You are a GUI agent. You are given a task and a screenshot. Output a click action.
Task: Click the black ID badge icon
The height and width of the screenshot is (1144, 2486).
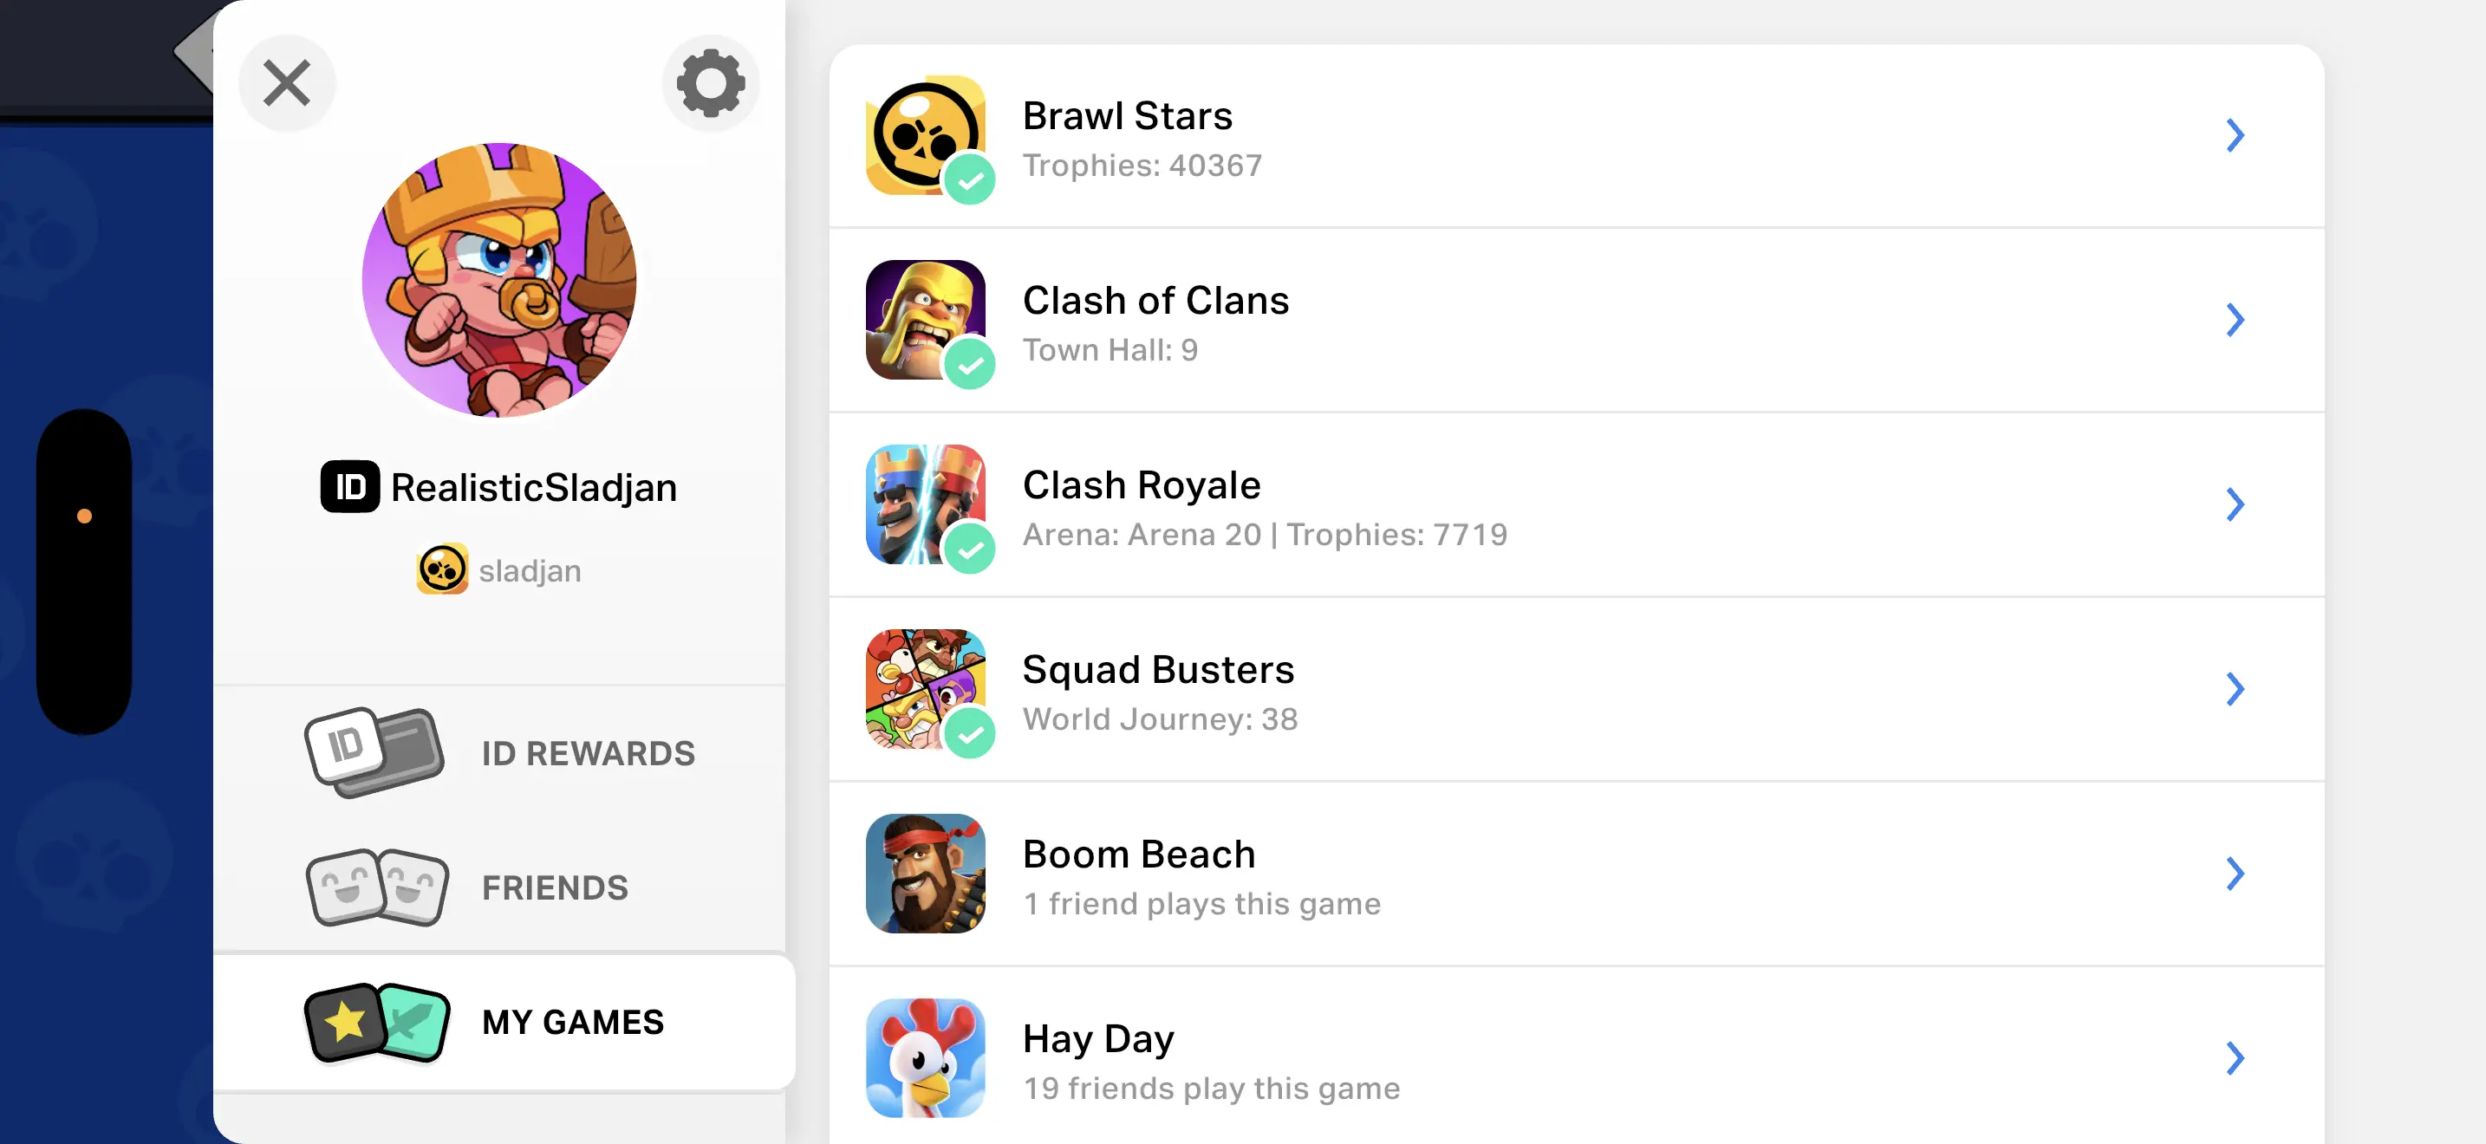pos(349,487)
